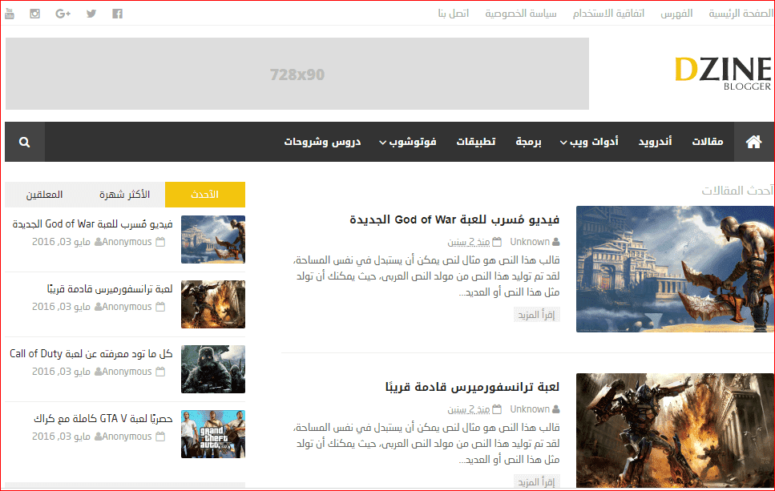Viewport: 775px width, 491px height.
Task: Open the اتفاقية الاستخدام link
Action: 608,14
